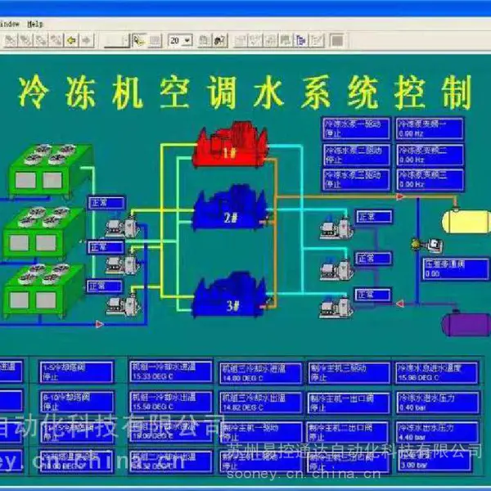Click the 制冷主机三驱动 停止 panel

pos(349,372)
